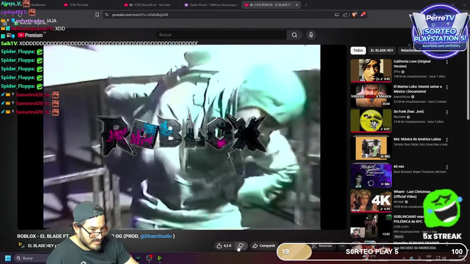Open Da Fonk (feat. Joni) thumbnail
470x264 pixels.
coord(371,121)
